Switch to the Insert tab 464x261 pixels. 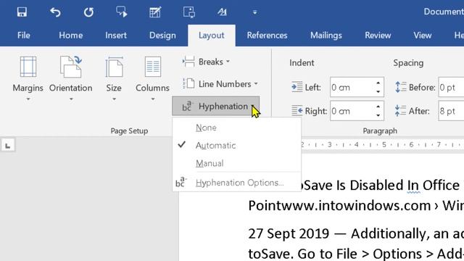coord(116,36)
